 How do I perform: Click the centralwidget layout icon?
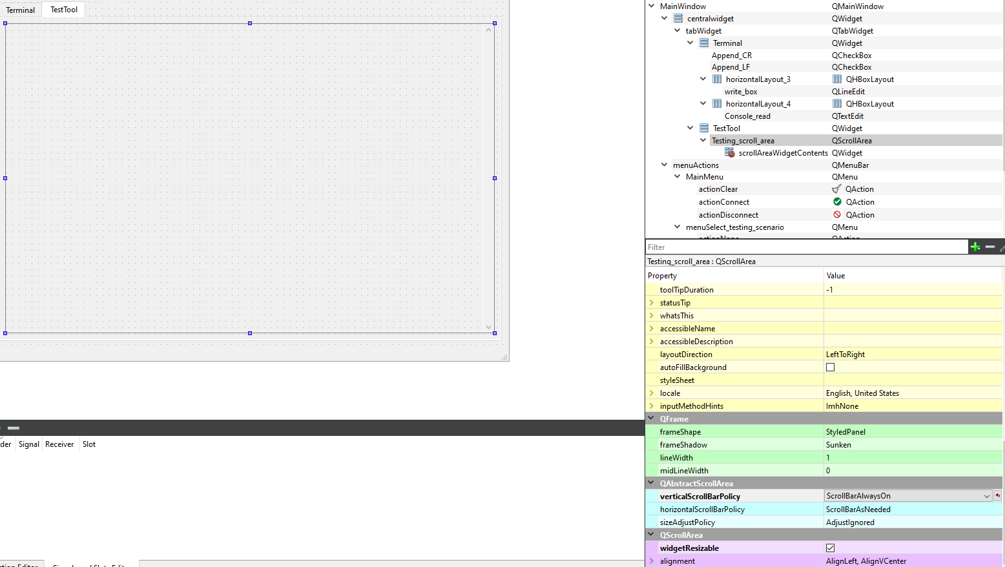pos(678,19)
